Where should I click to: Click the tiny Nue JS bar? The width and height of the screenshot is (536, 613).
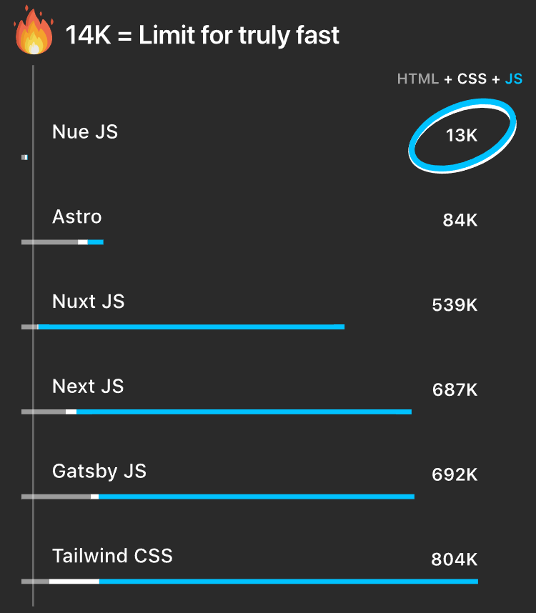pyautogui.click(x=25, y=156)
